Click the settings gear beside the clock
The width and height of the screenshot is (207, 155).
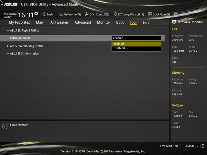(36, 14)
